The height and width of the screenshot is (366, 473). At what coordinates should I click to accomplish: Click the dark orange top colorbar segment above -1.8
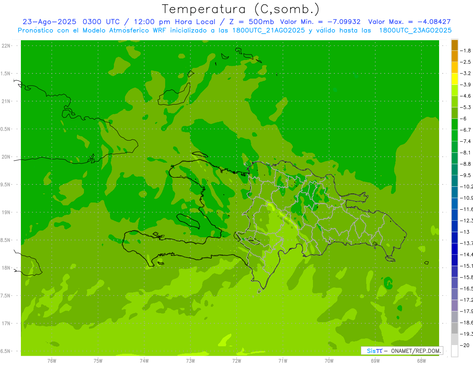point(454,45)
